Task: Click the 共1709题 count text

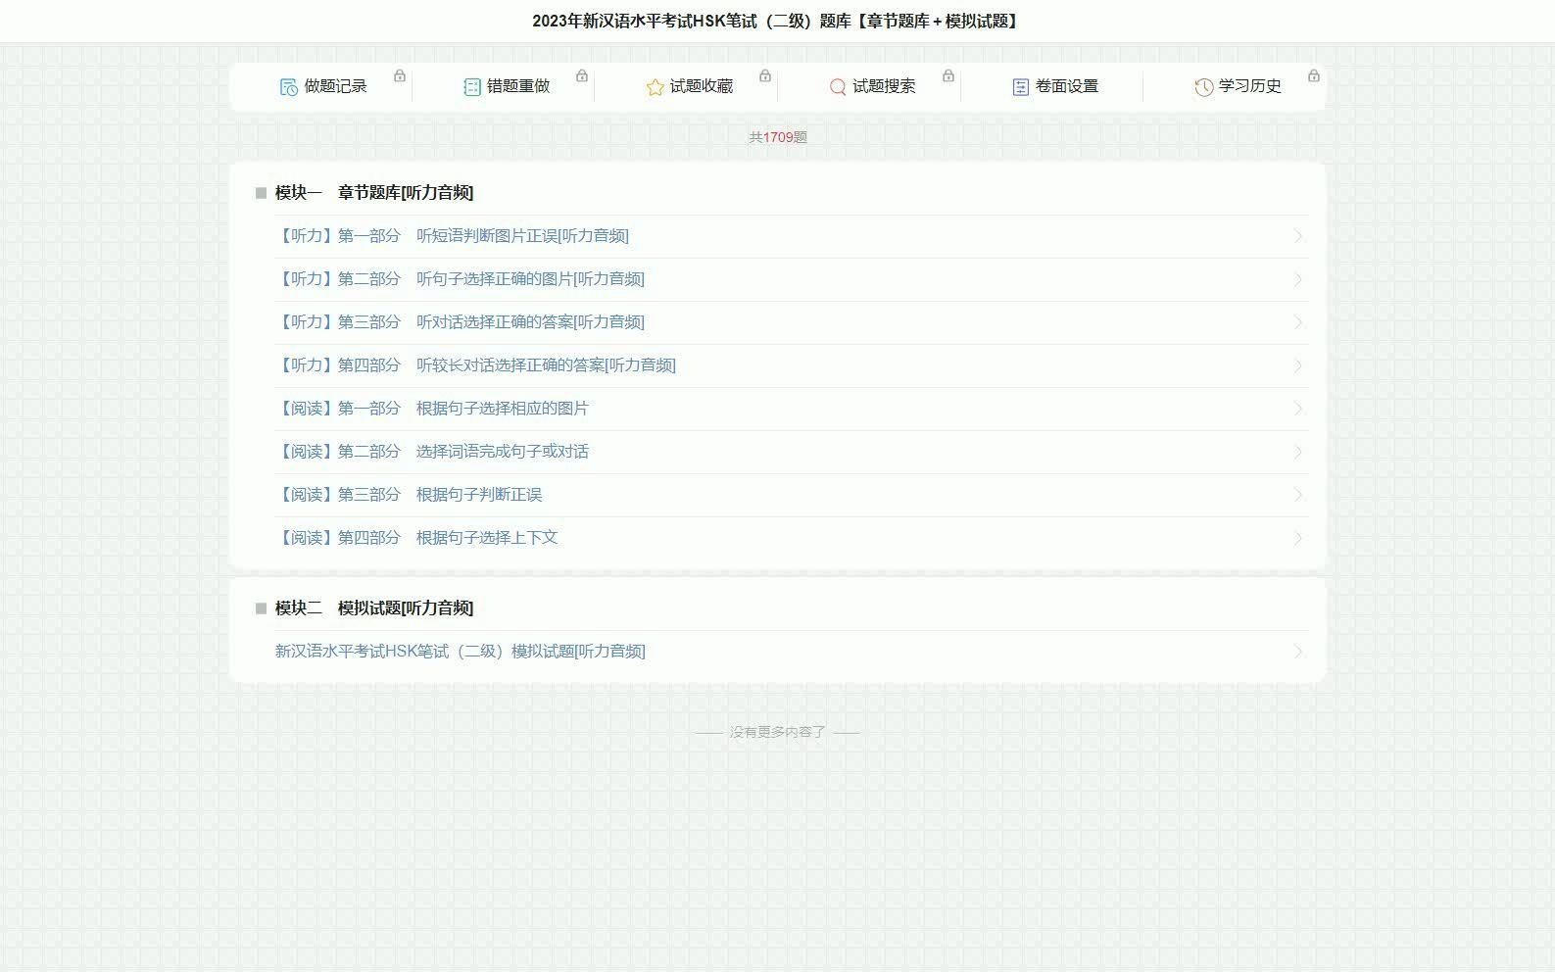Action: coord(778,137)
